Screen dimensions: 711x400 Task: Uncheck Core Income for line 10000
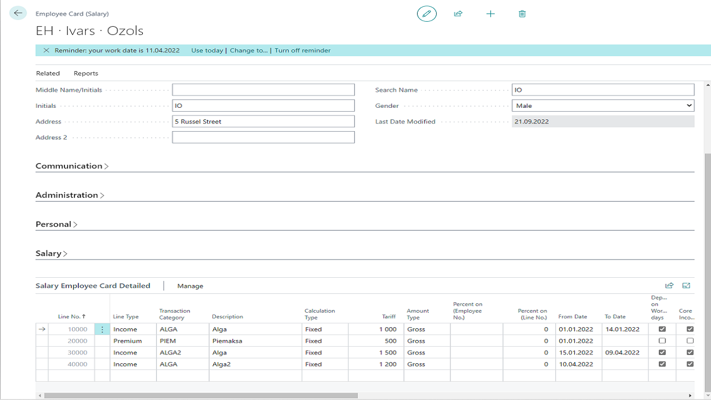(x=690, y=329)
